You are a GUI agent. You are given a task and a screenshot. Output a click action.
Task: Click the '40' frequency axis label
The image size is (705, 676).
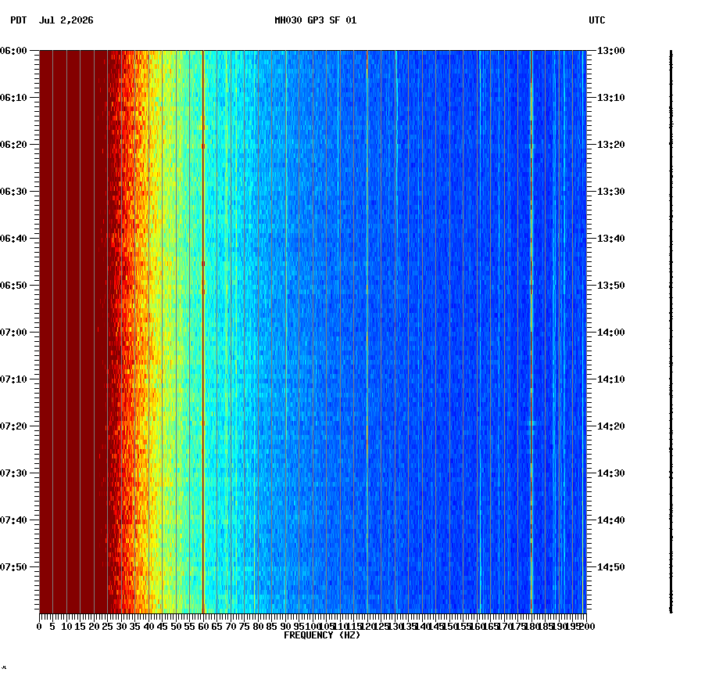click(x=149, y=627)
